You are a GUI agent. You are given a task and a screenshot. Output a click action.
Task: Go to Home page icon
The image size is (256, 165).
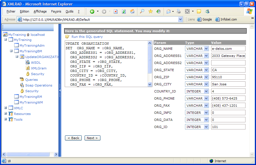[132, 12]
